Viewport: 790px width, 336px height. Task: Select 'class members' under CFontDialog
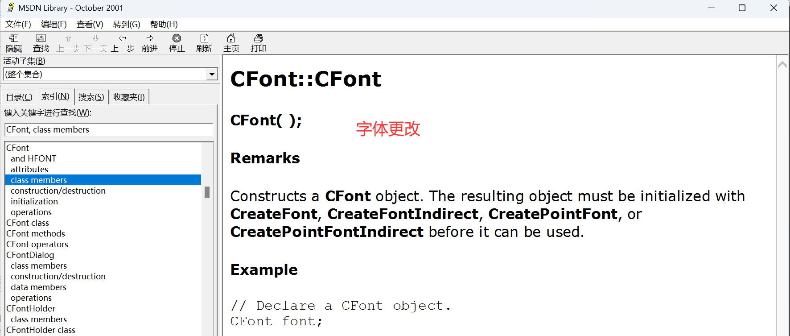[x=39, y=265]
